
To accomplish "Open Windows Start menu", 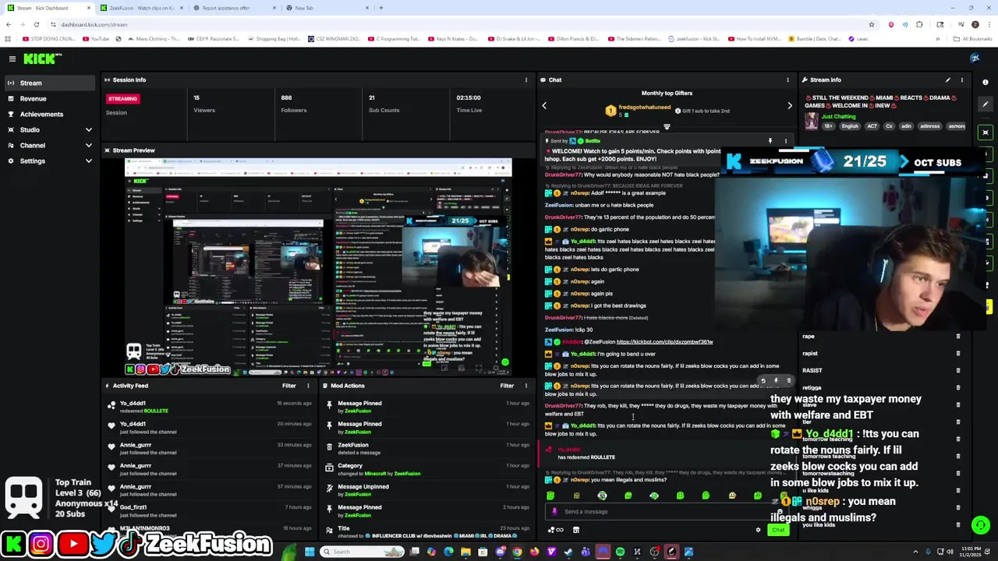I will [310, 552].
